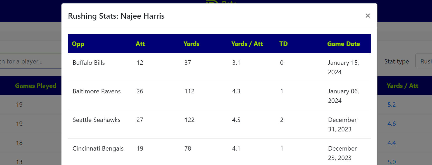Click the Cincinnati Bengals opponent cell
Viewport: 432px width, 165px height.
[98, 148]
